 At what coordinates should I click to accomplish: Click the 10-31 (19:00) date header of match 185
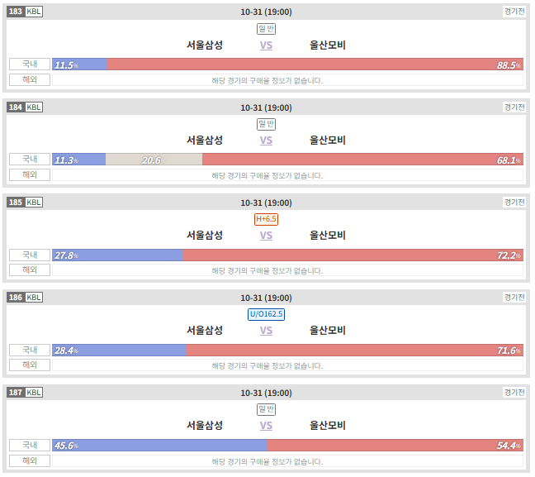click(266, 203)
